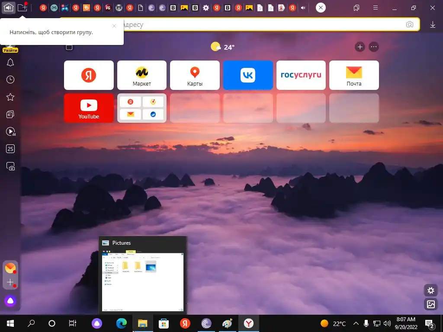Open tableau more options three dots
Screen dimensions: 443x332
[x=374, y=47]
